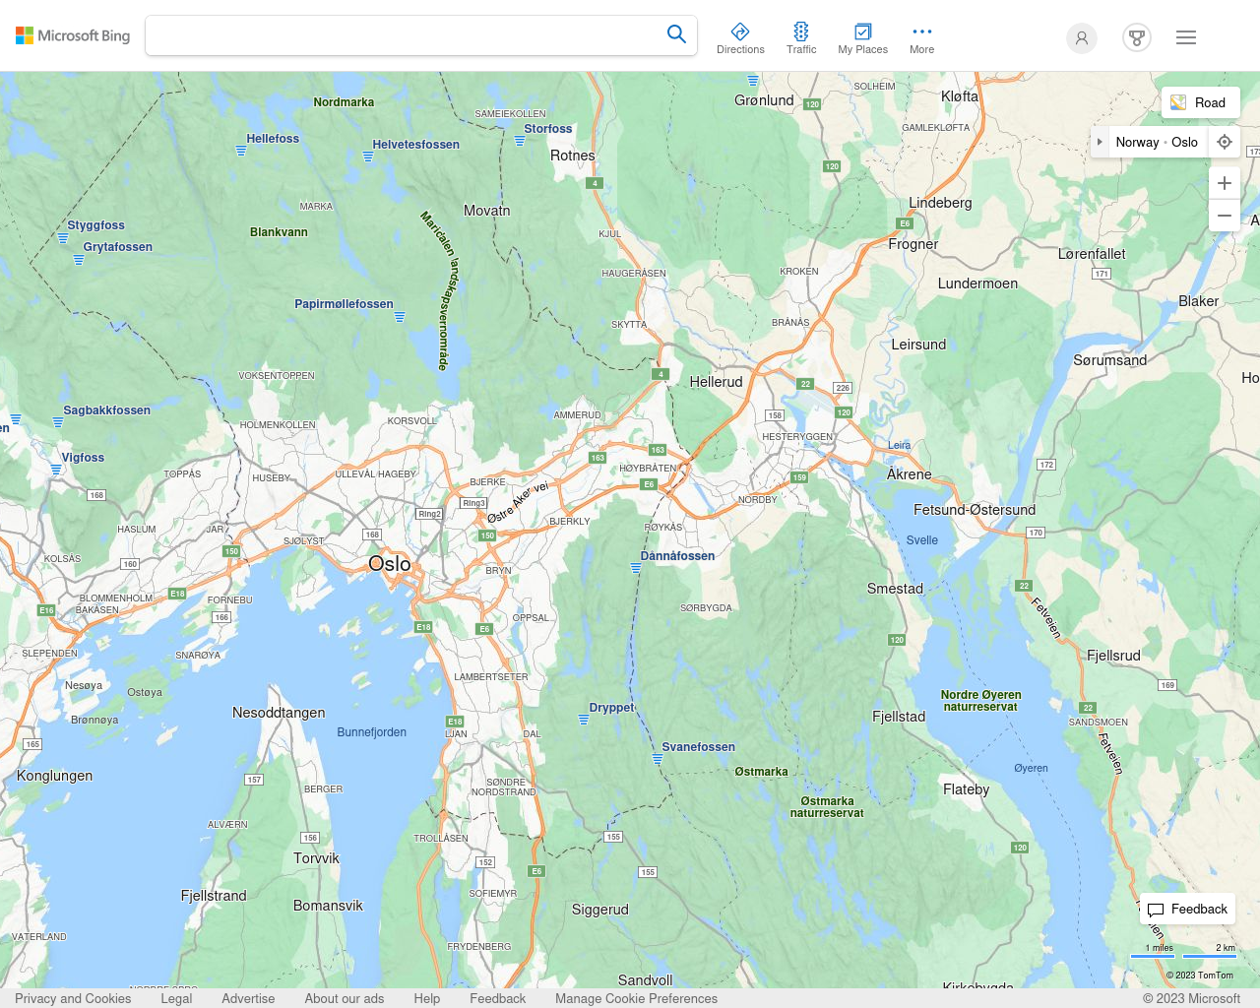Locate me with the crosshair icon
Image resolution: width=1260 pixels, height=1008 pixels.
(x=1225, y=142)
